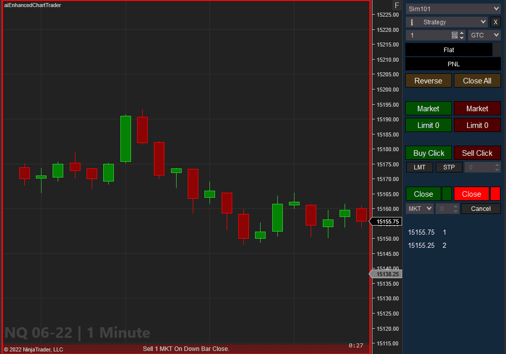Click the X to remove the strategy
Viewport: 506px width, 354px height.
click(x=495, y=22)
